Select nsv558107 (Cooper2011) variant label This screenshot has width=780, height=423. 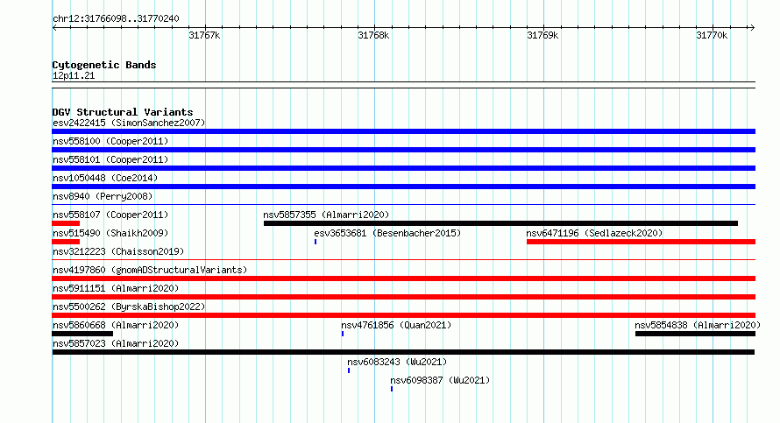(x=110, y=215)
